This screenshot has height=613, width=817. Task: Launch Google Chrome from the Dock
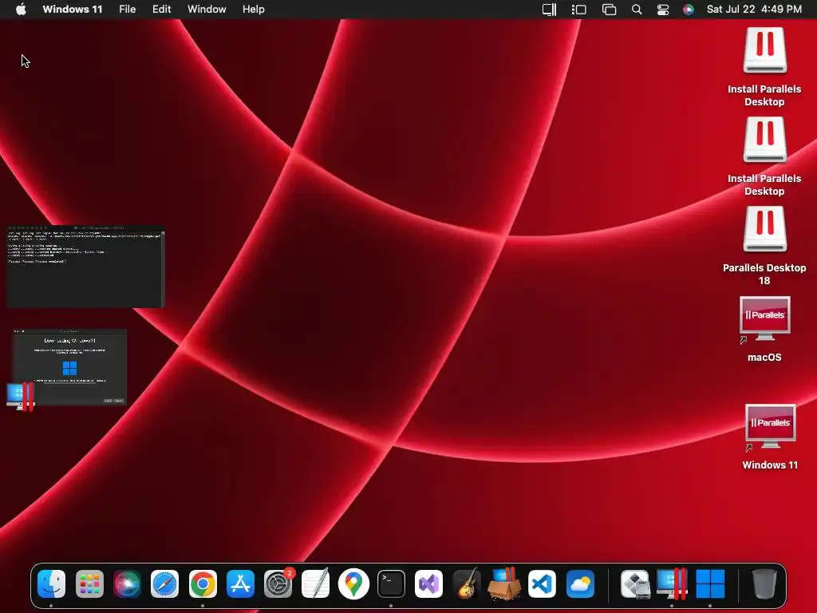click(203, 583)
